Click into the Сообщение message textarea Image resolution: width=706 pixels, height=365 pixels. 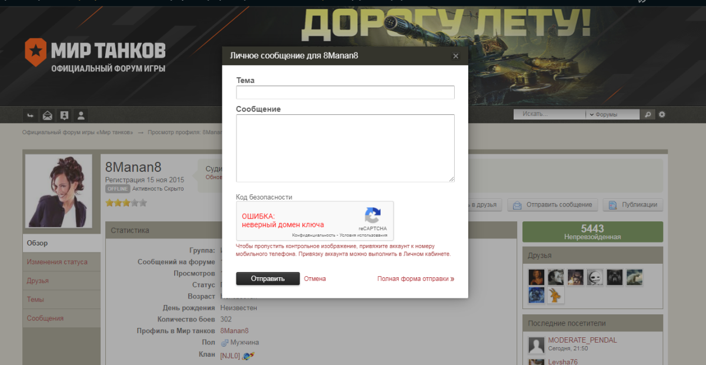[345, 148]
